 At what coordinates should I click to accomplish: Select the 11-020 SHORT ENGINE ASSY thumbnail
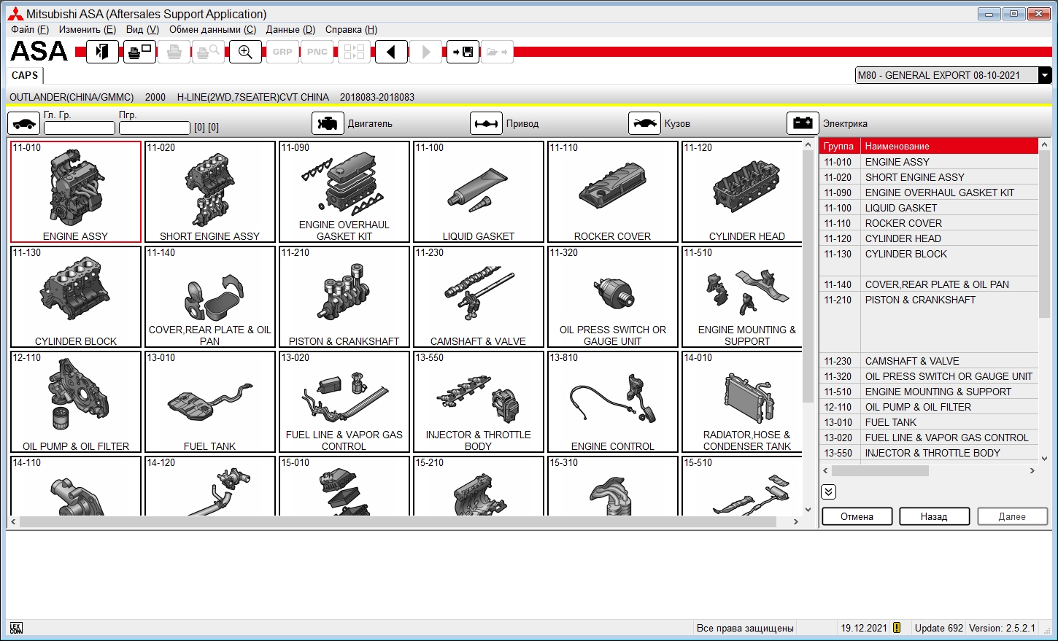(210, 192)
